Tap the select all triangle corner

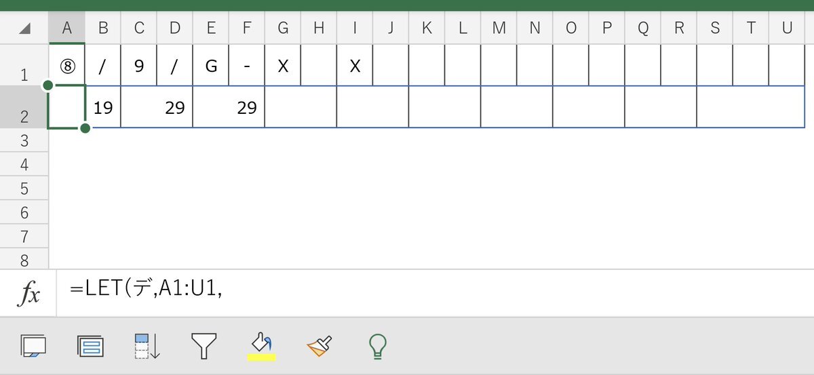tap(24, 28)
